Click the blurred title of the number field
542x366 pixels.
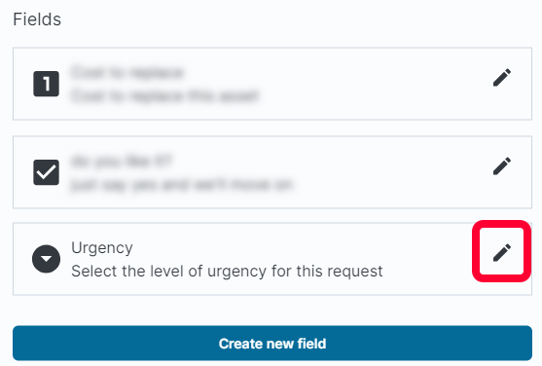coord(127,73)
